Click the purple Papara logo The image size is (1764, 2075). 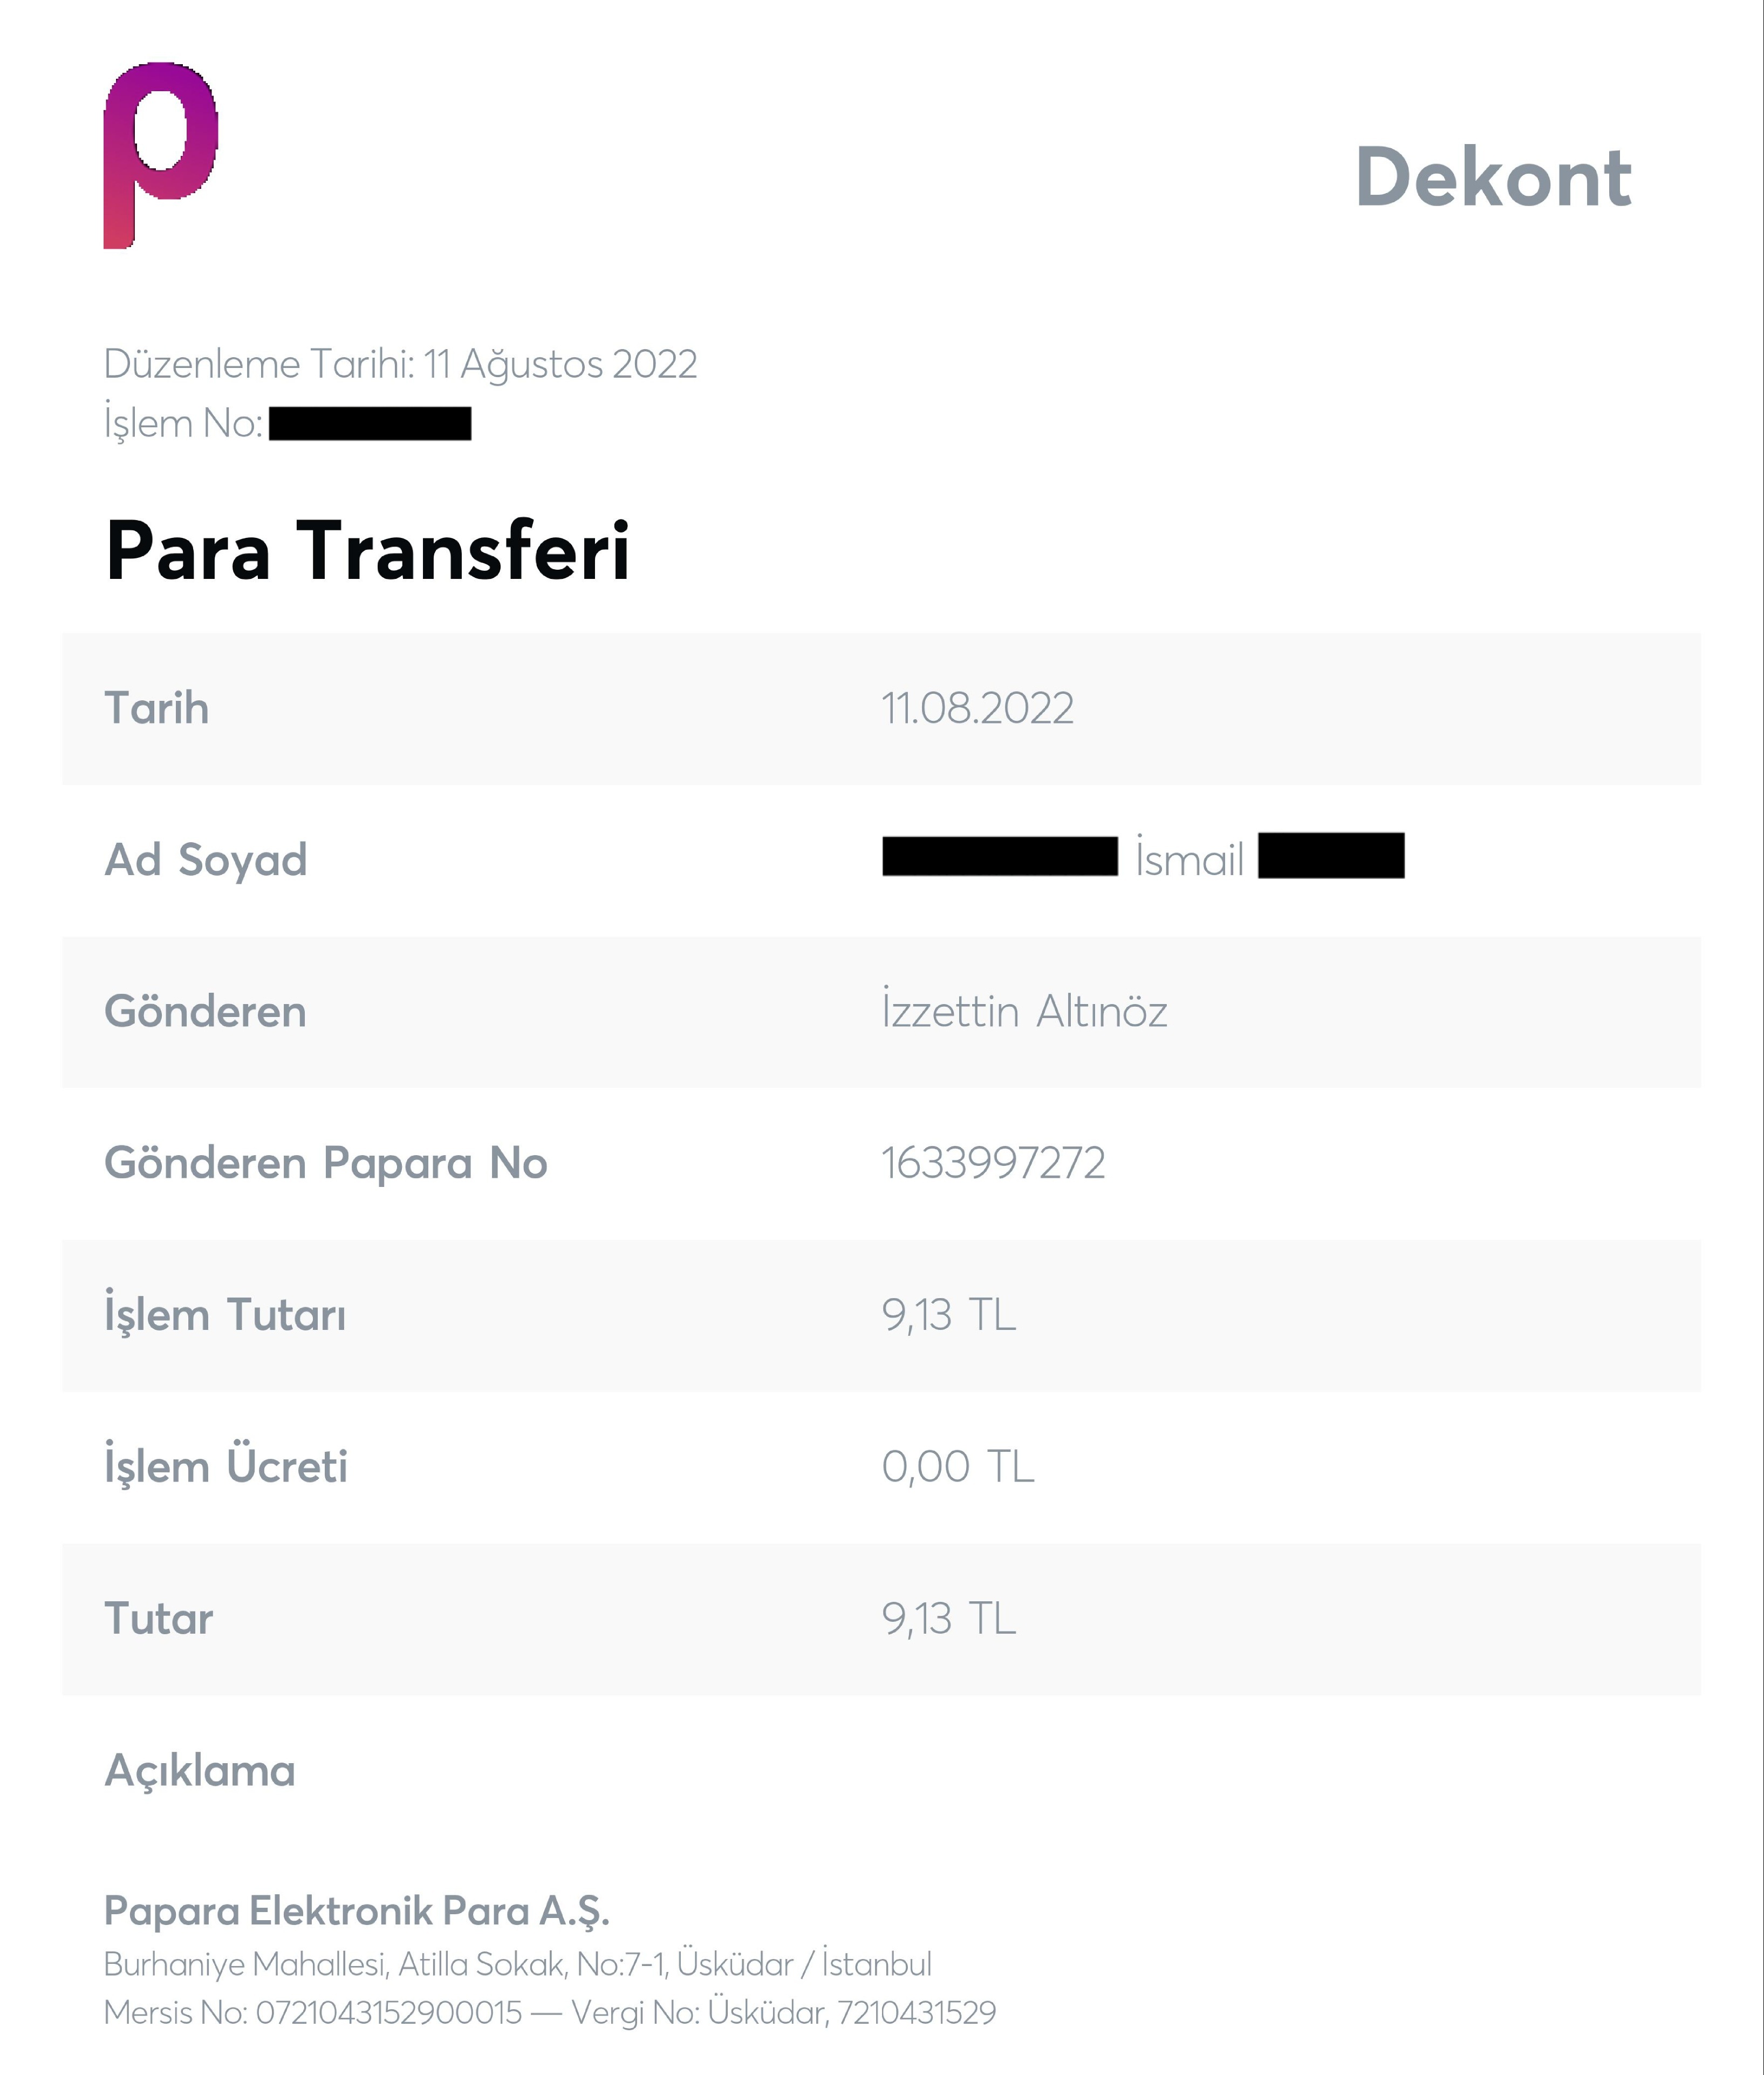pyautogui.click(x=160, y=155)
